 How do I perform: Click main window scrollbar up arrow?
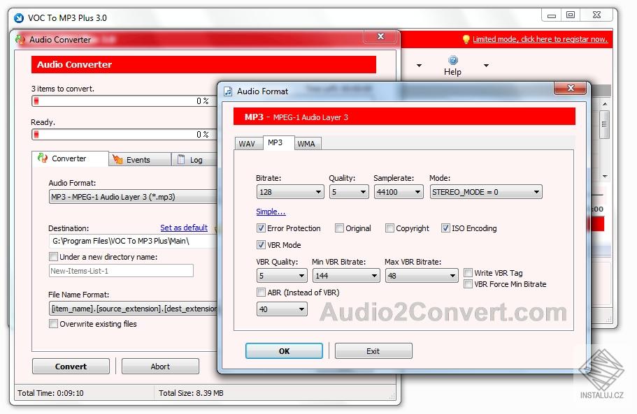pos(605,104)
